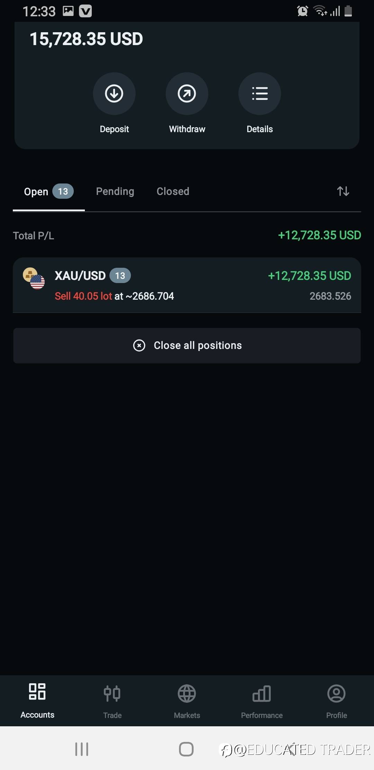Tap the Withdraw arrow icon
Viewport: 374px width, 770px height.
(x=187, y=94)
